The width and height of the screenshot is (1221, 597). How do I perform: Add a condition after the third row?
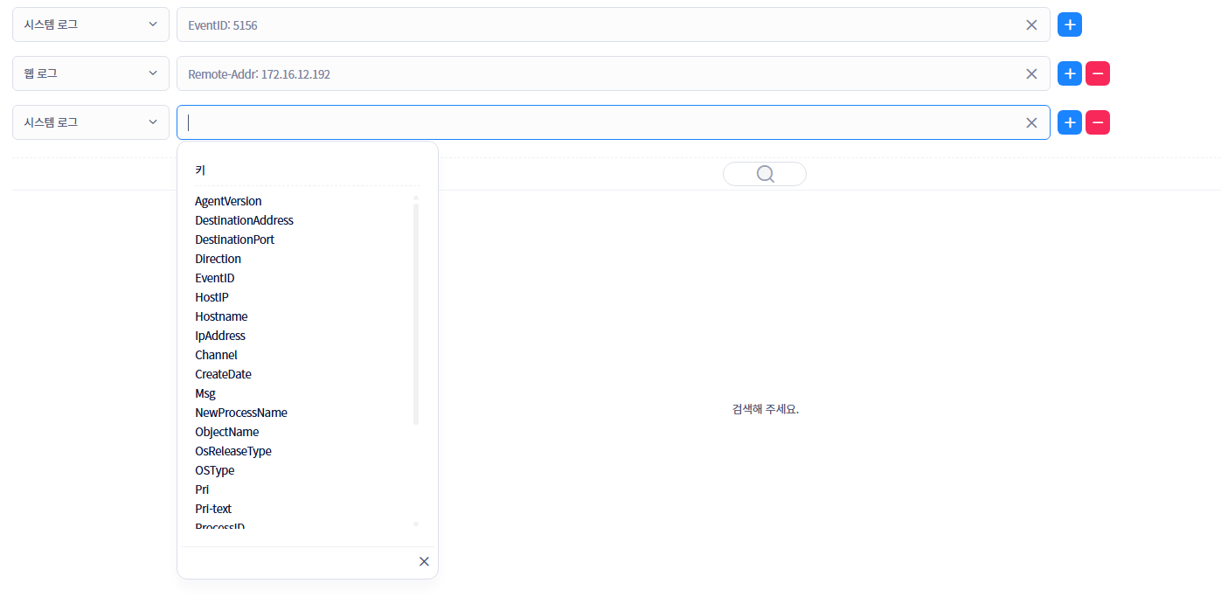pos(1069,122)
